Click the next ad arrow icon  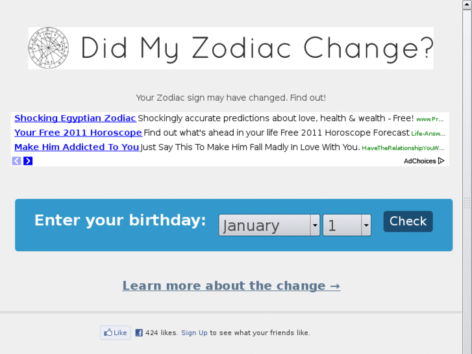click(28, 160)
